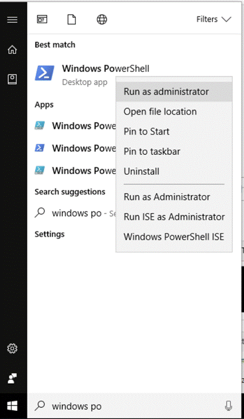This screenshot has width=244, height=419.
Task: Open Windows PowerShell ISE from context menu
Action: coord(174,237)
